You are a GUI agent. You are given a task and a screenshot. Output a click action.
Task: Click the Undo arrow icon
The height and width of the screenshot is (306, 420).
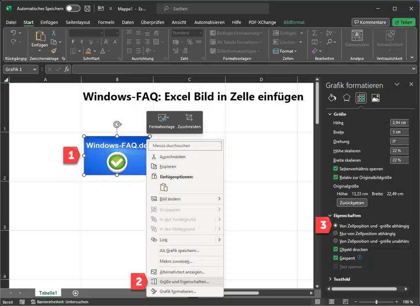(13, 33)
